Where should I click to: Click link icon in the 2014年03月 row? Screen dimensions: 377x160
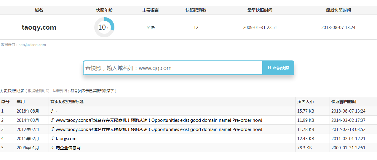pyautogui.click(x=52, y=120)
